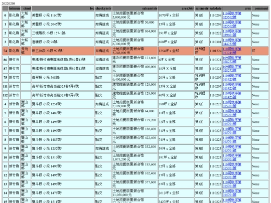This screenshot has width=271, height=203.
Task: Click the salenostr column header
Action: click(202, 9)
